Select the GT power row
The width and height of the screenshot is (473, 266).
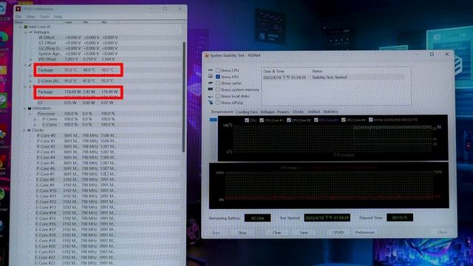coord(75,103)
